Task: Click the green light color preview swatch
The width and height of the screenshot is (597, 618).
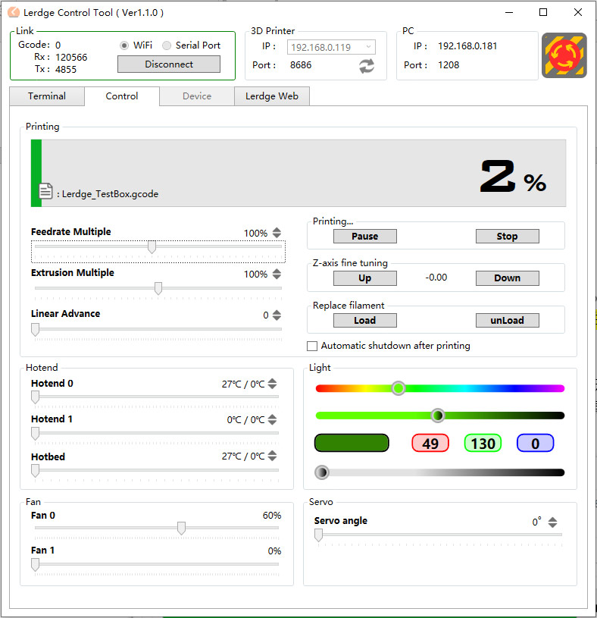Action: pyautogui.click(x=352, y=443)
